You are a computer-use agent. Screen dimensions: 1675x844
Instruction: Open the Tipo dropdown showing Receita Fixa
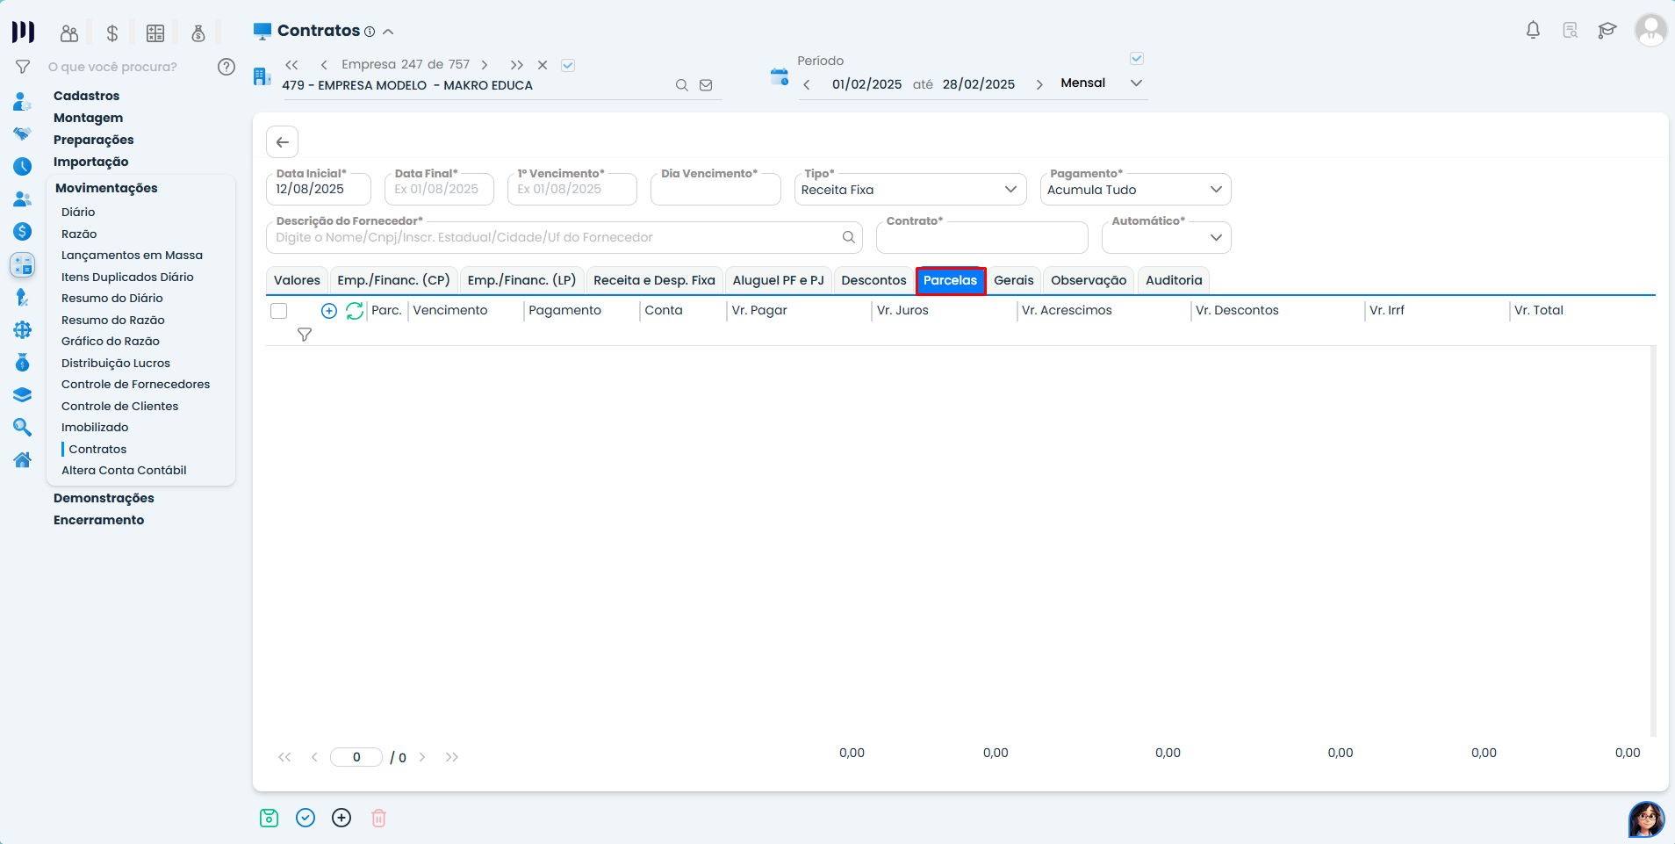coord(909,190)
